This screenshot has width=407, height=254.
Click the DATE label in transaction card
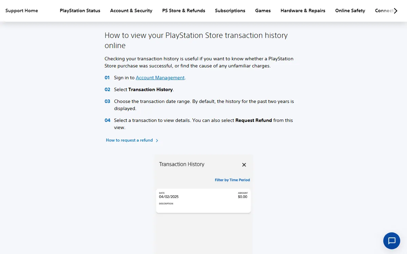[162, 193]
